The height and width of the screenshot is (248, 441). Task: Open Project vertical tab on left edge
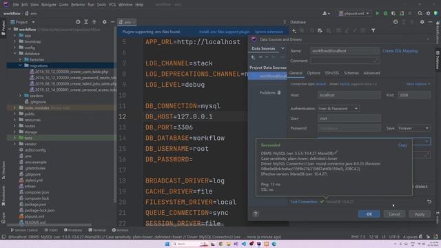click(3, 28)
